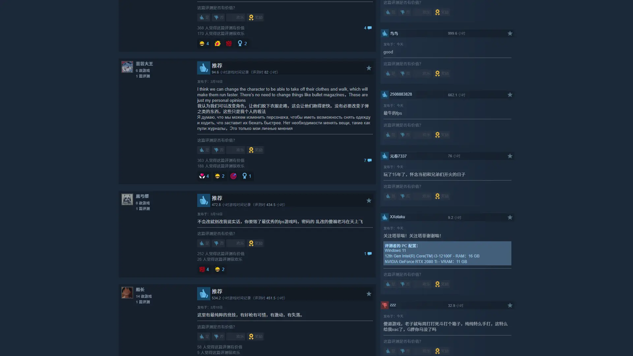Viewport: 633px width, 356px height.
Task: Open 芸芸大王's profile avatar
Action: [x=127, y=67]
